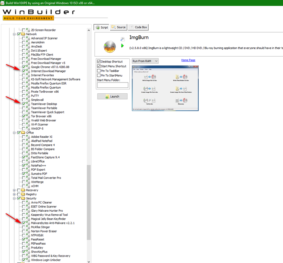Collapse the Security tree node
This screenshot has height=263, width=283.
point(14,199)
